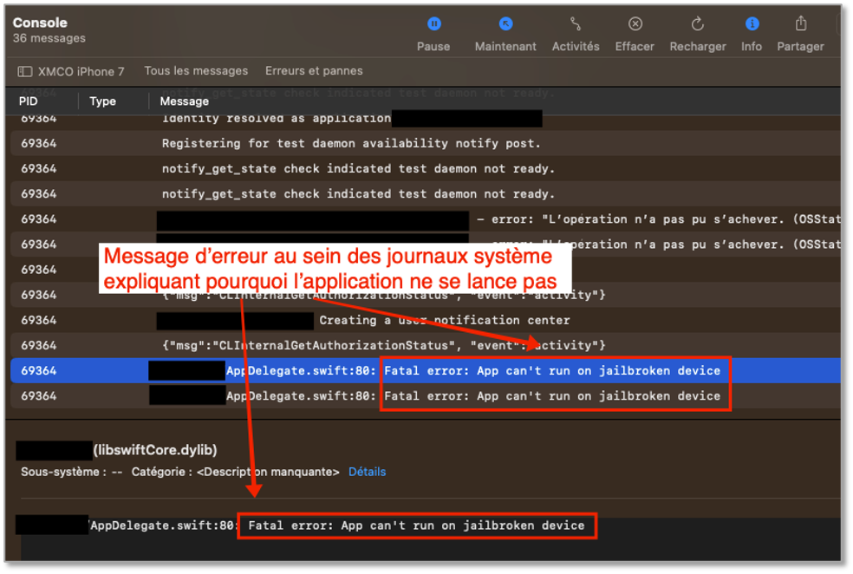Image resolution: width=853 pixels, height=574 pixels.
Task: Pause the log stream
Action: [x=433, y=24]
